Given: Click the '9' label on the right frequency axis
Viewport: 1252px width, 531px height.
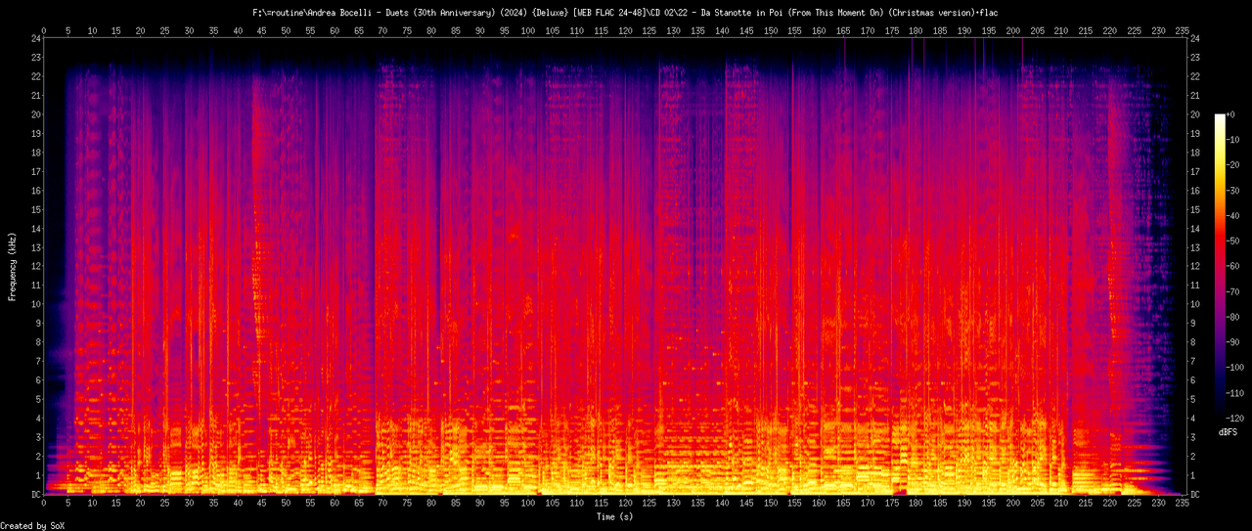Looking at the screenshot, I should coord(1195,324).
